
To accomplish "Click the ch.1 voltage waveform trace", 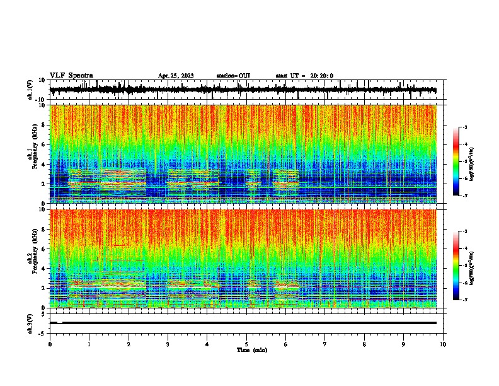I will 243,90.
